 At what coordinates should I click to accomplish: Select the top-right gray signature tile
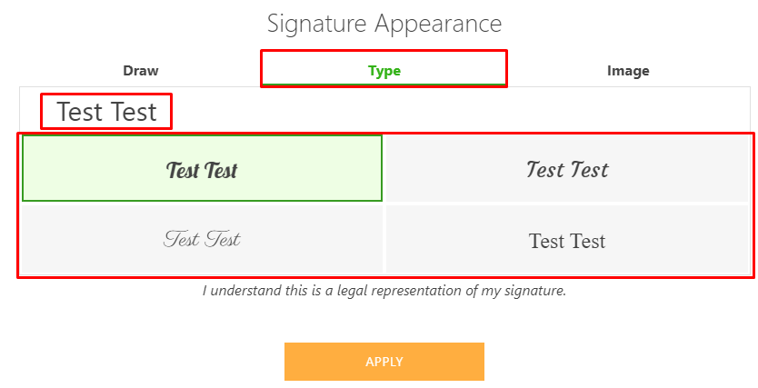pyautogui.click(x=567, y=168)
